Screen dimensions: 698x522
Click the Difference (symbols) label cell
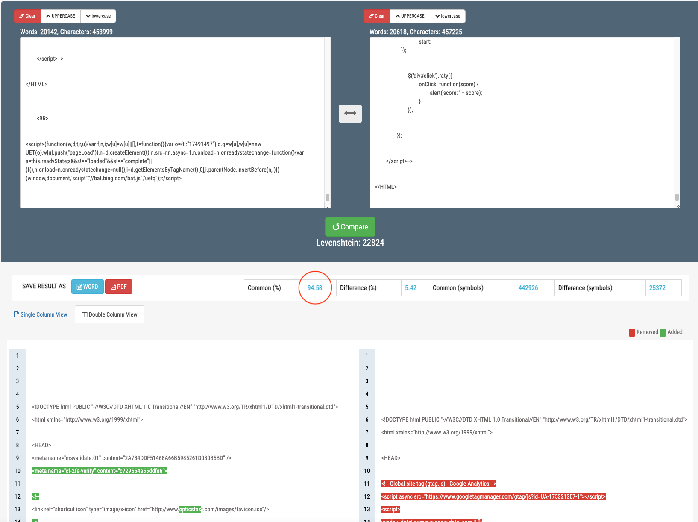click(600, 288)
